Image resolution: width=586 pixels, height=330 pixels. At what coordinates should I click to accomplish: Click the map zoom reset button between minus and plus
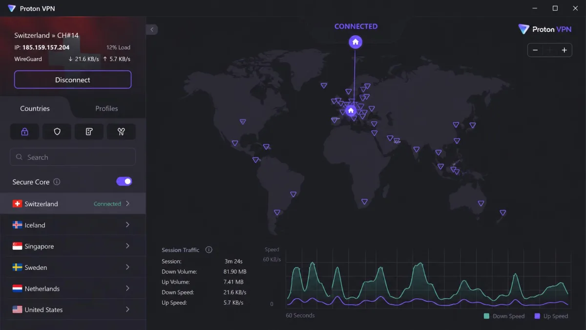550,50
